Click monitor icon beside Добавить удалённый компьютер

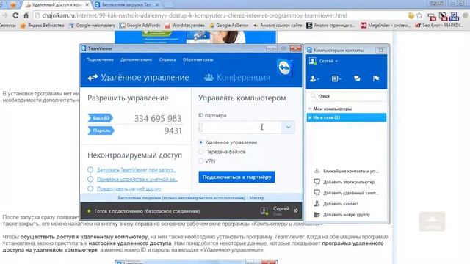click(317, 193)
